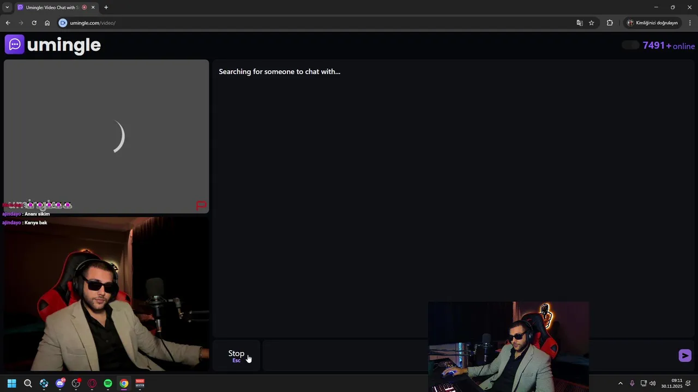Screen dimensions: 698x392
Task: Click the microphone icon in the system tray
Action: click(x=632, y=383)
